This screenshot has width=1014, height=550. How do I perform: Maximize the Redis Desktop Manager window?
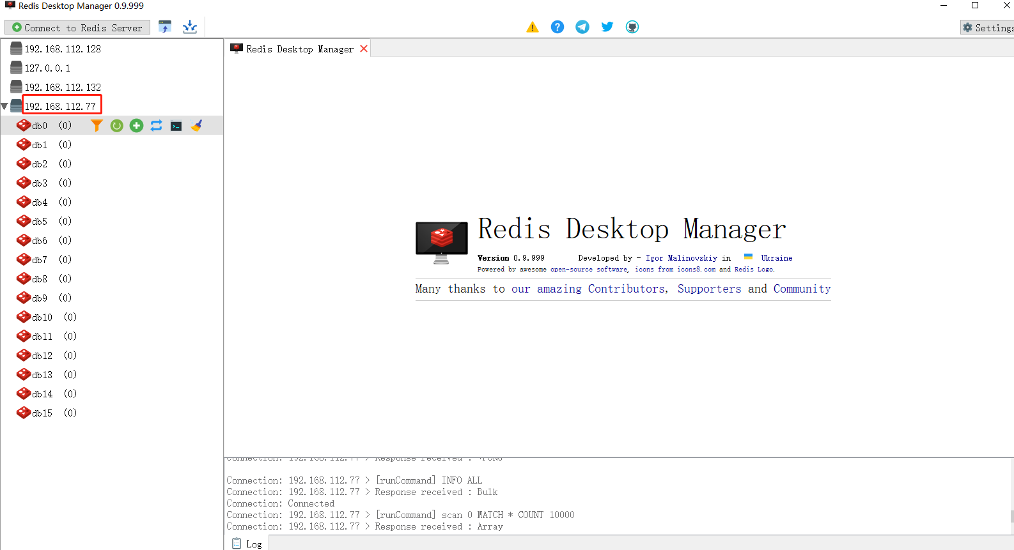[975, 6]
